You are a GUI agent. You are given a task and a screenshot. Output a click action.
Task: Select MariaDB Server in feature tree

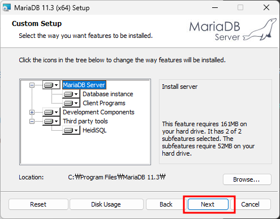tap(84, 85)
